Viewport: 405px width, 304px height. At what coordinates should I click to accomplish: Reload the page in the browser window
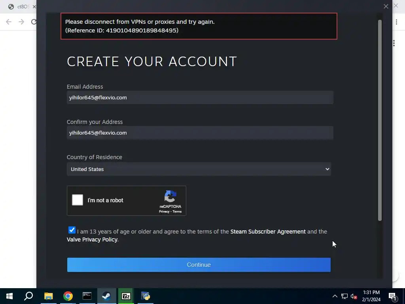coord(34,22)
